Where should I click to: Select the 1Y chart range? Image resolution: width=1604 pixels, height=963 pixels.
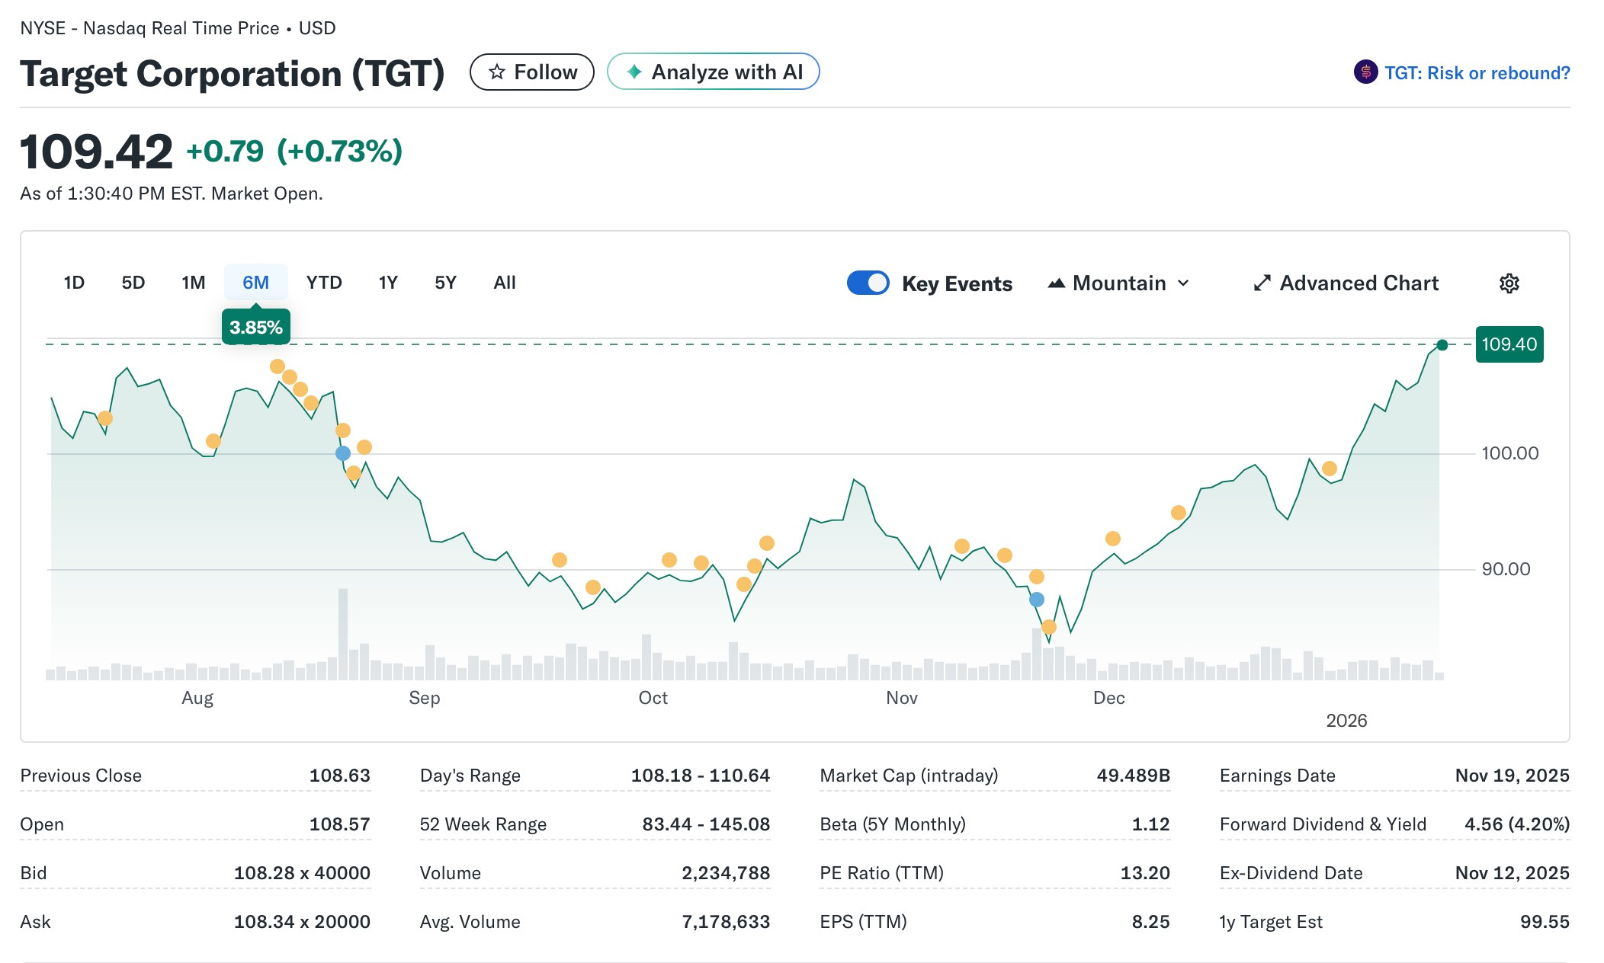pyautogui.click(x=387, y=283)
